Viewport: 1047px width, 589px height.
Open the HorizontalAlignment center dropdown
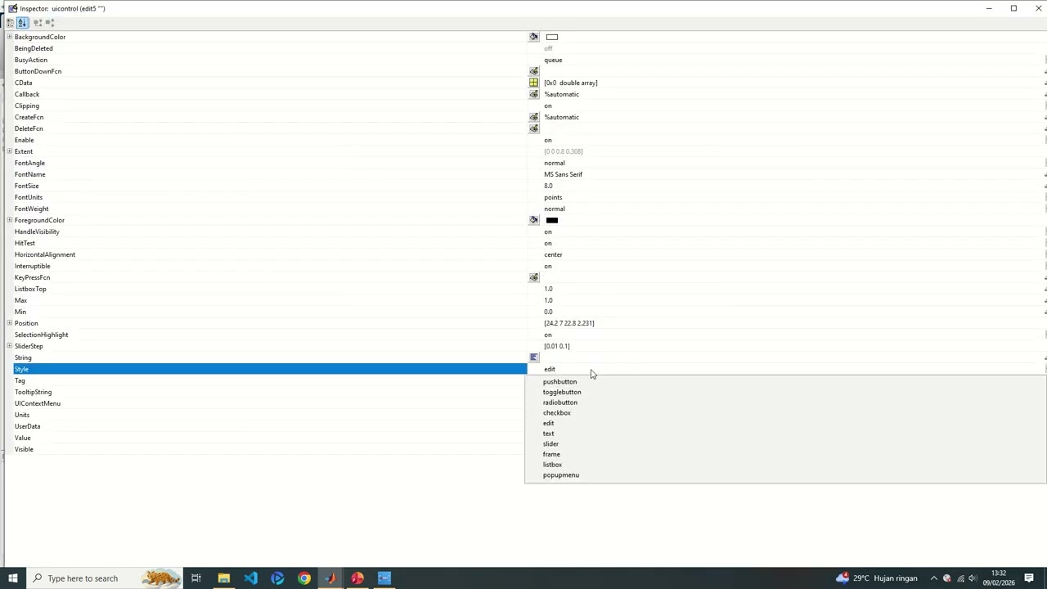[x=793, y=254]
